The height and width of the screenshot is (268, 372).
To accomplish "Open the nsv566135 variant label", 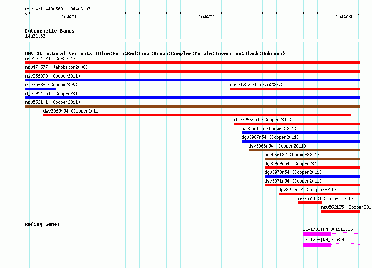I will 347,207.
